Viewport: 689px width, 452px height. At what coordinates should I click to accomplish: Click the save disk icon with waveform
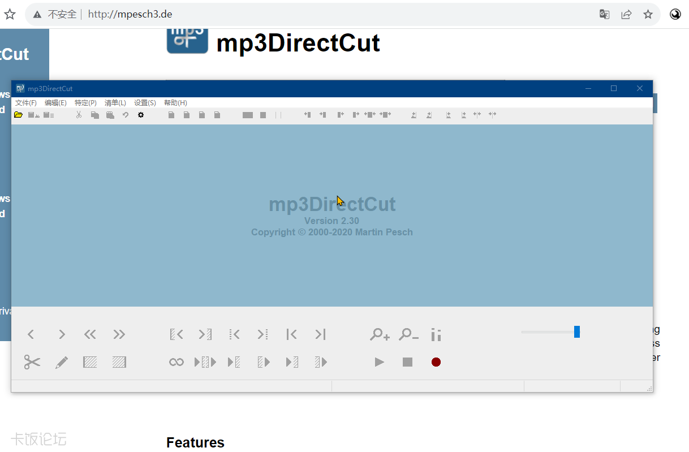34,115
